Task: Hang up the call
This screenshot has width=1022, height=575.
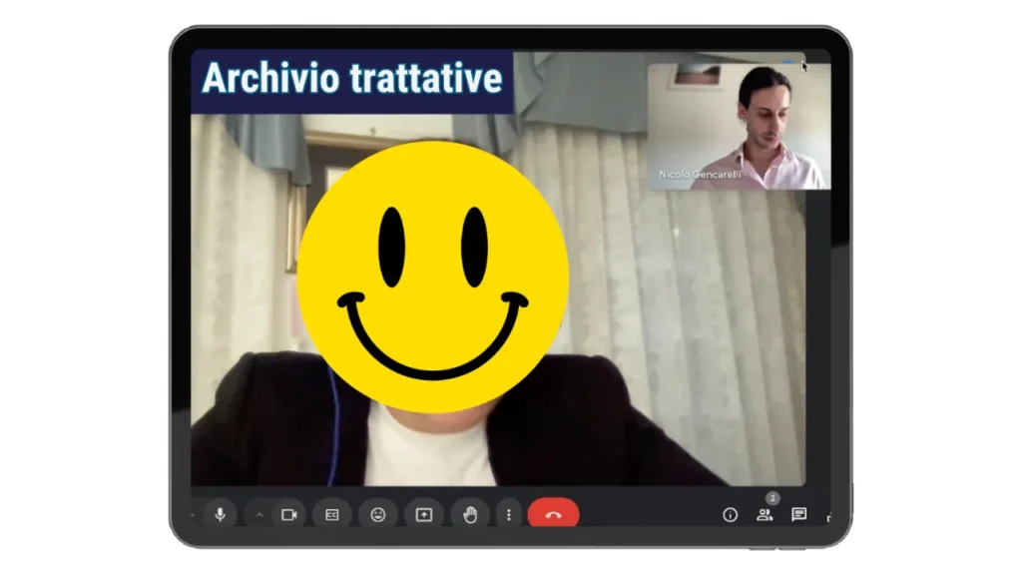Action: (553, 513)
